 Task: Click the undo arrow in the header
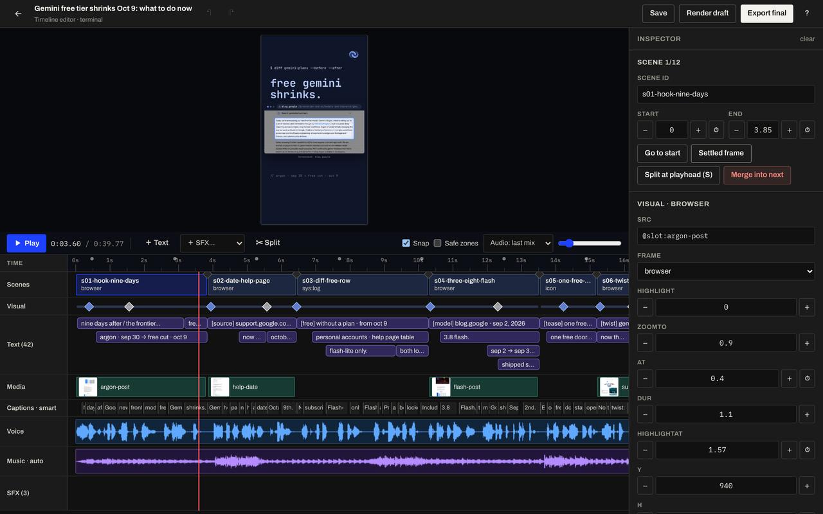(209, 12)
